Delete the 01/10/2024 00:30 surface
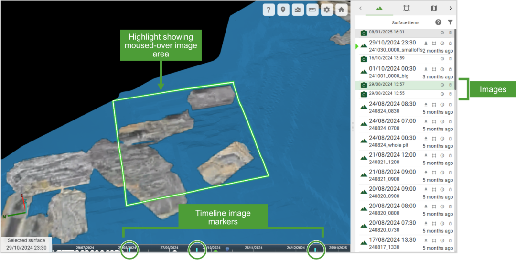Image resolution: width=516 pixels, height=261 pixels. [451, 69]
